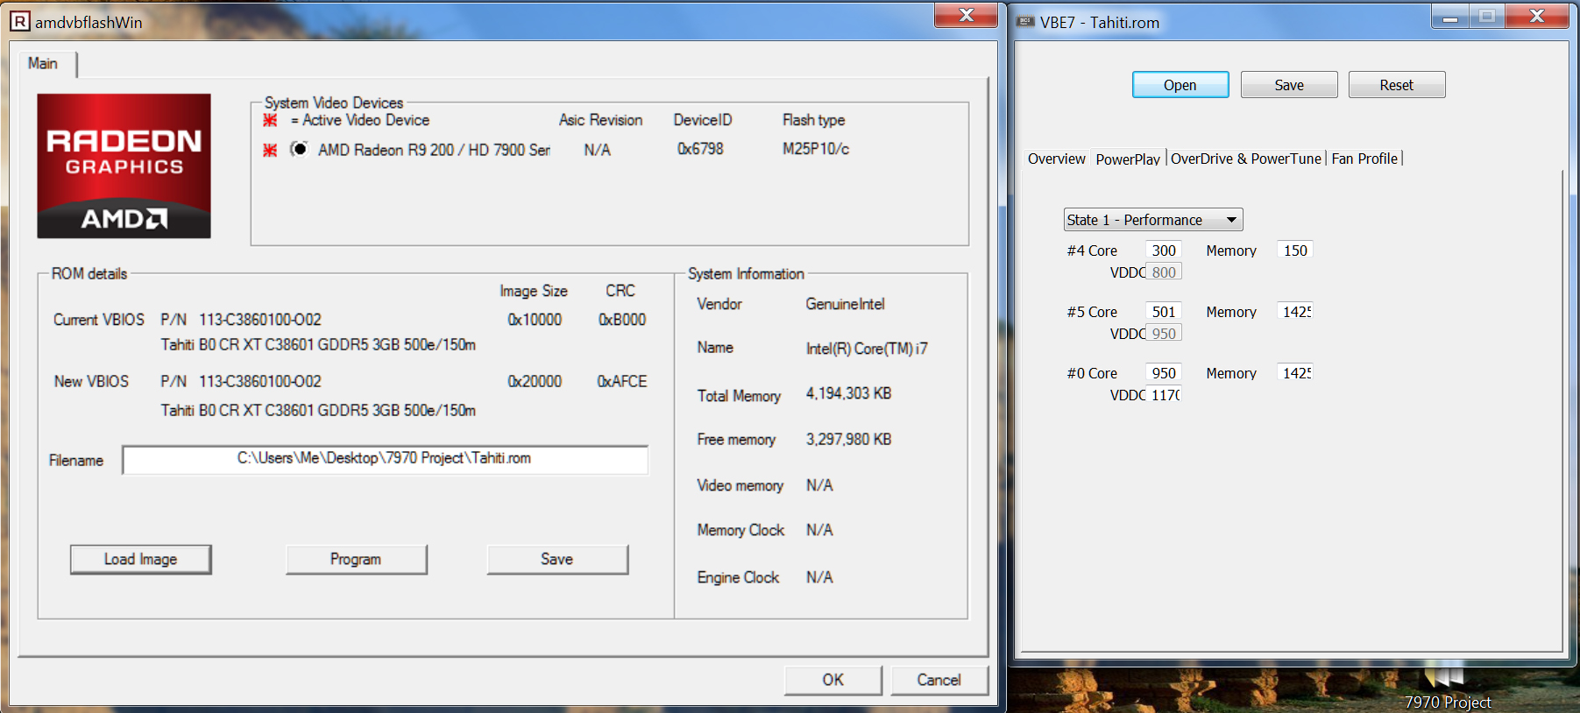The width and height of the screenshot is (1580, 713).
Task: Click the Open button in VBE7
Action: click(1180, 85)
